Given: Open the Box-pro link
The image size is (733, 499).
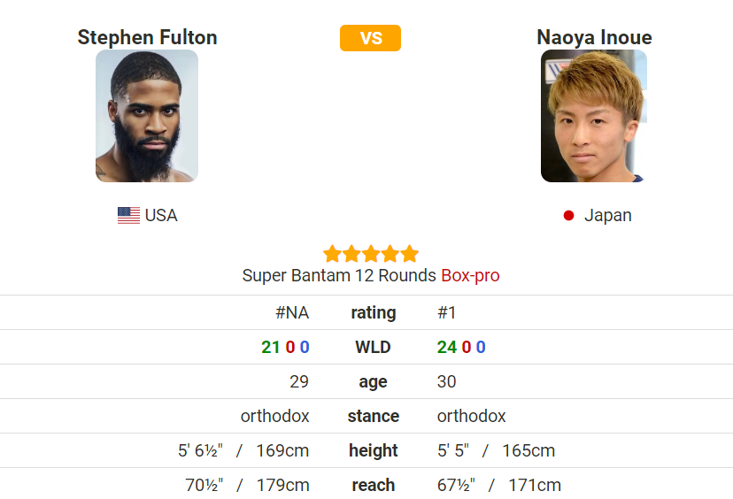Looking at the screenshot, I should (470, 276).
